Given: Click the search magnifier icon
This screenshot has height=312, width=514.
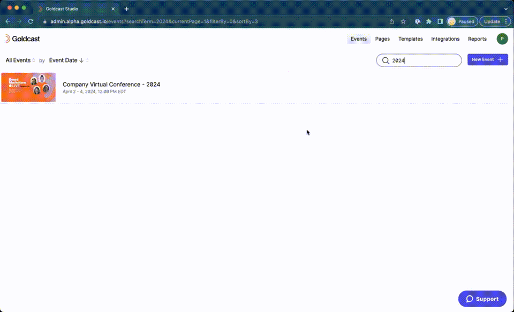Looking at the screenshot, I should pyautogui.click(x=385, y=60).
